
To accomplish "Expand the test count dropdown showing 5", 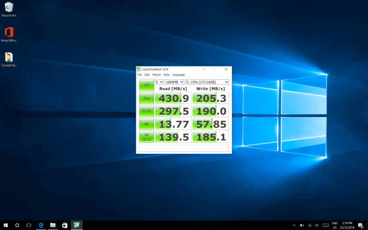I will 159,82.
